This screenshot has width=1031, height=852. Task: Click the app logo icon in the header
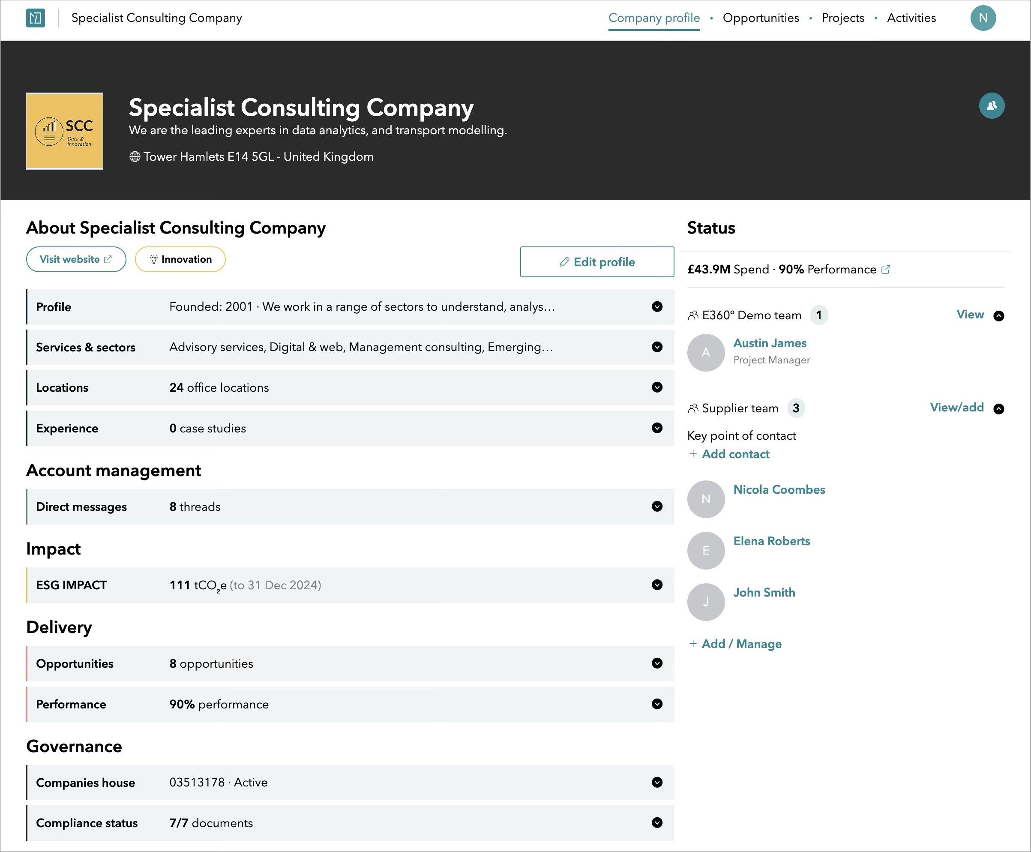coord(35,18)
